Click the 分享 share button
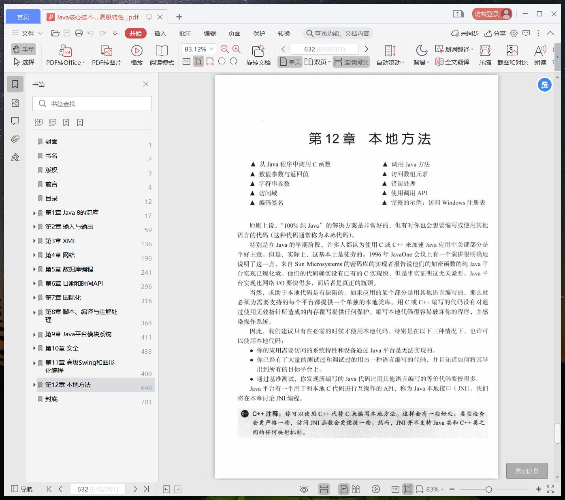The image size is (565, 500). 495,33
